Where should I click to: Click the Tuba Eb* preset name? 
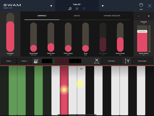click(x=77, y=4)
